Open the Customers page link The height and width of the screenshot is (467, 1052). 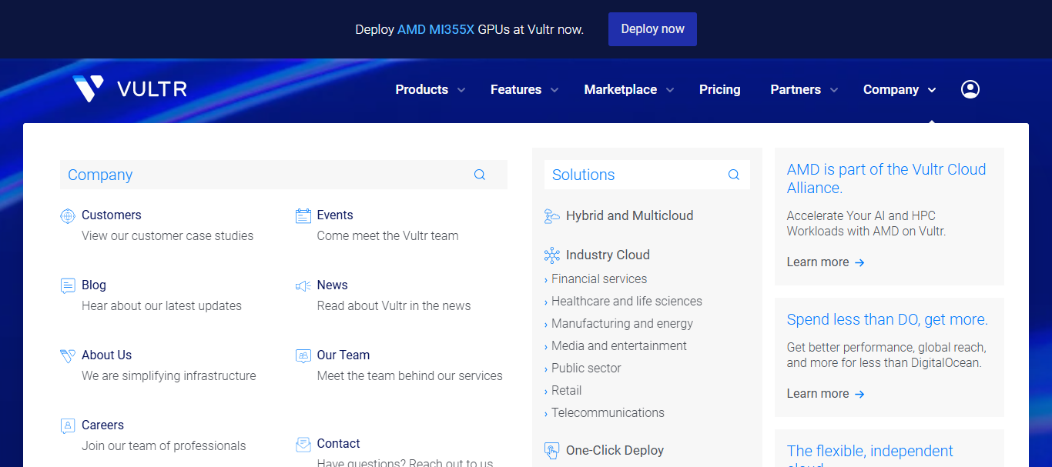pyautogui.click(x=112, y=215)
